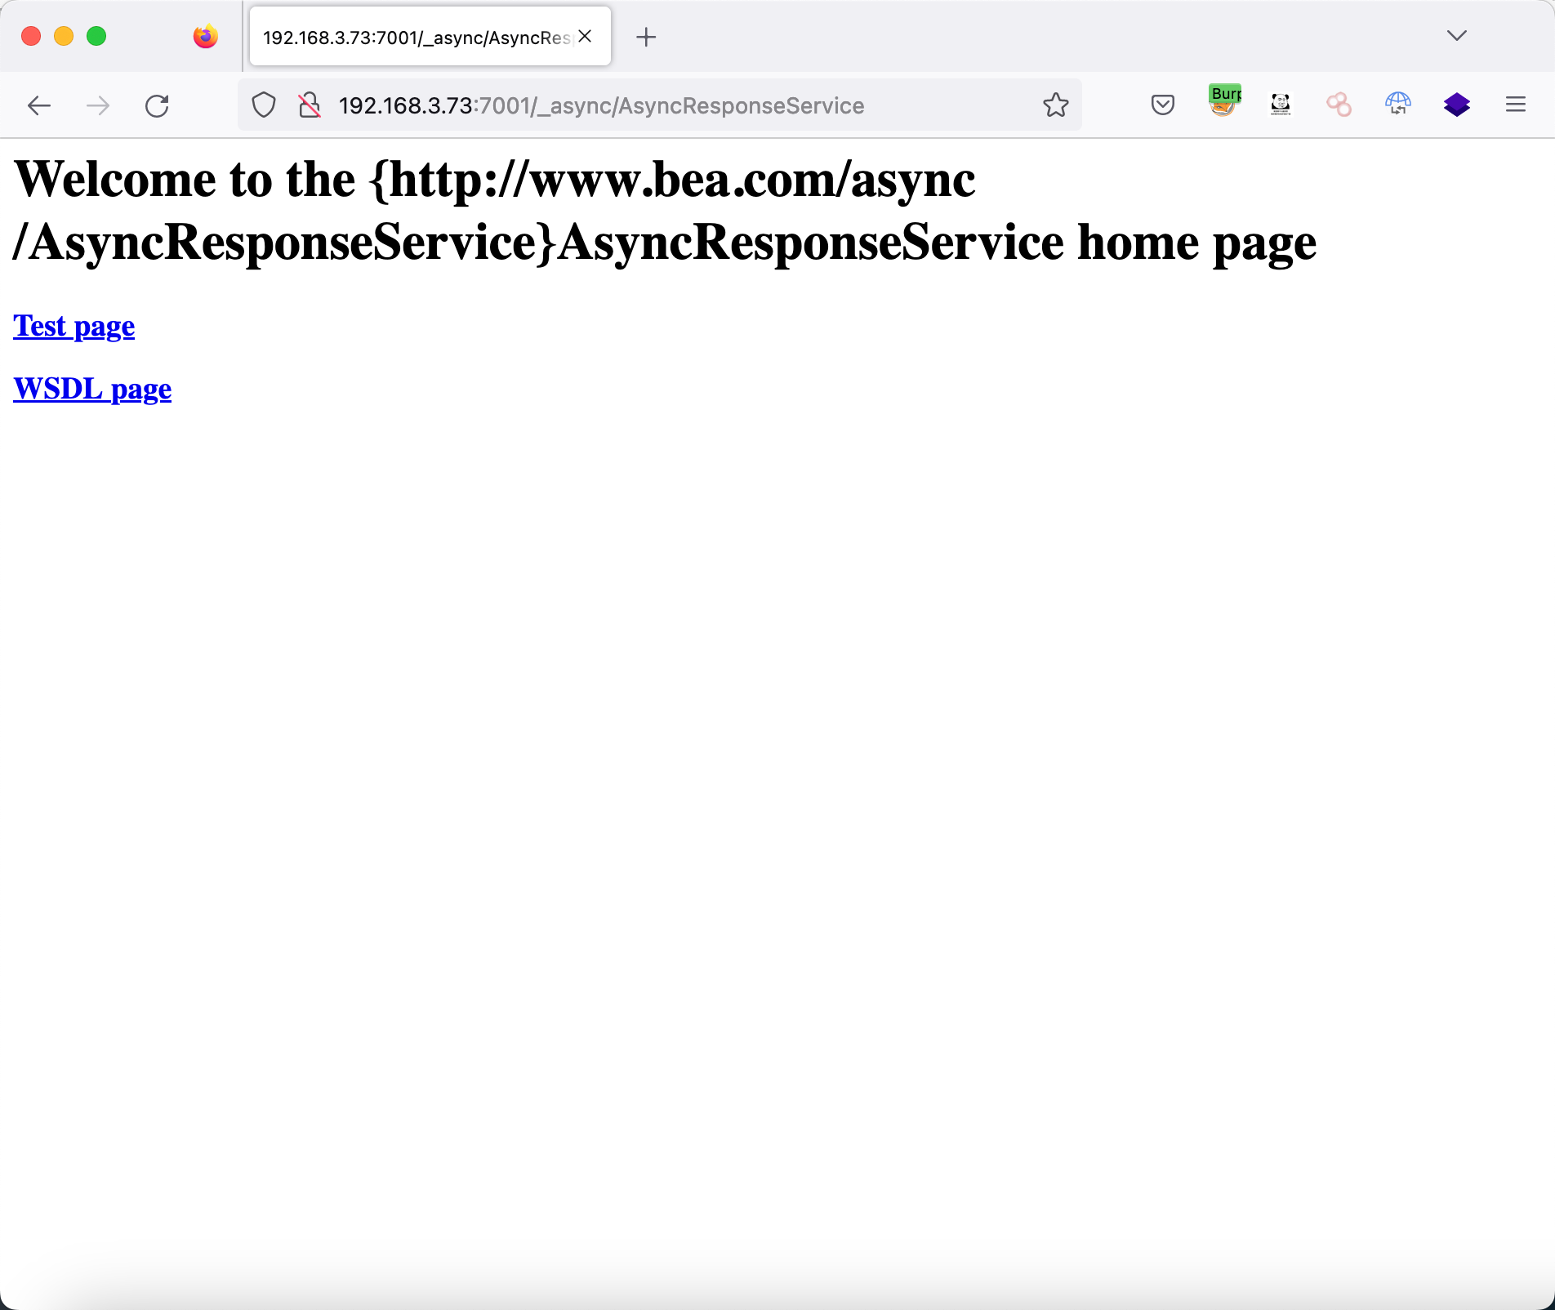Bookmark this page with the star
Image resolution: width=1555 pixels, height=1310 pixels.
coord(1055,105)
